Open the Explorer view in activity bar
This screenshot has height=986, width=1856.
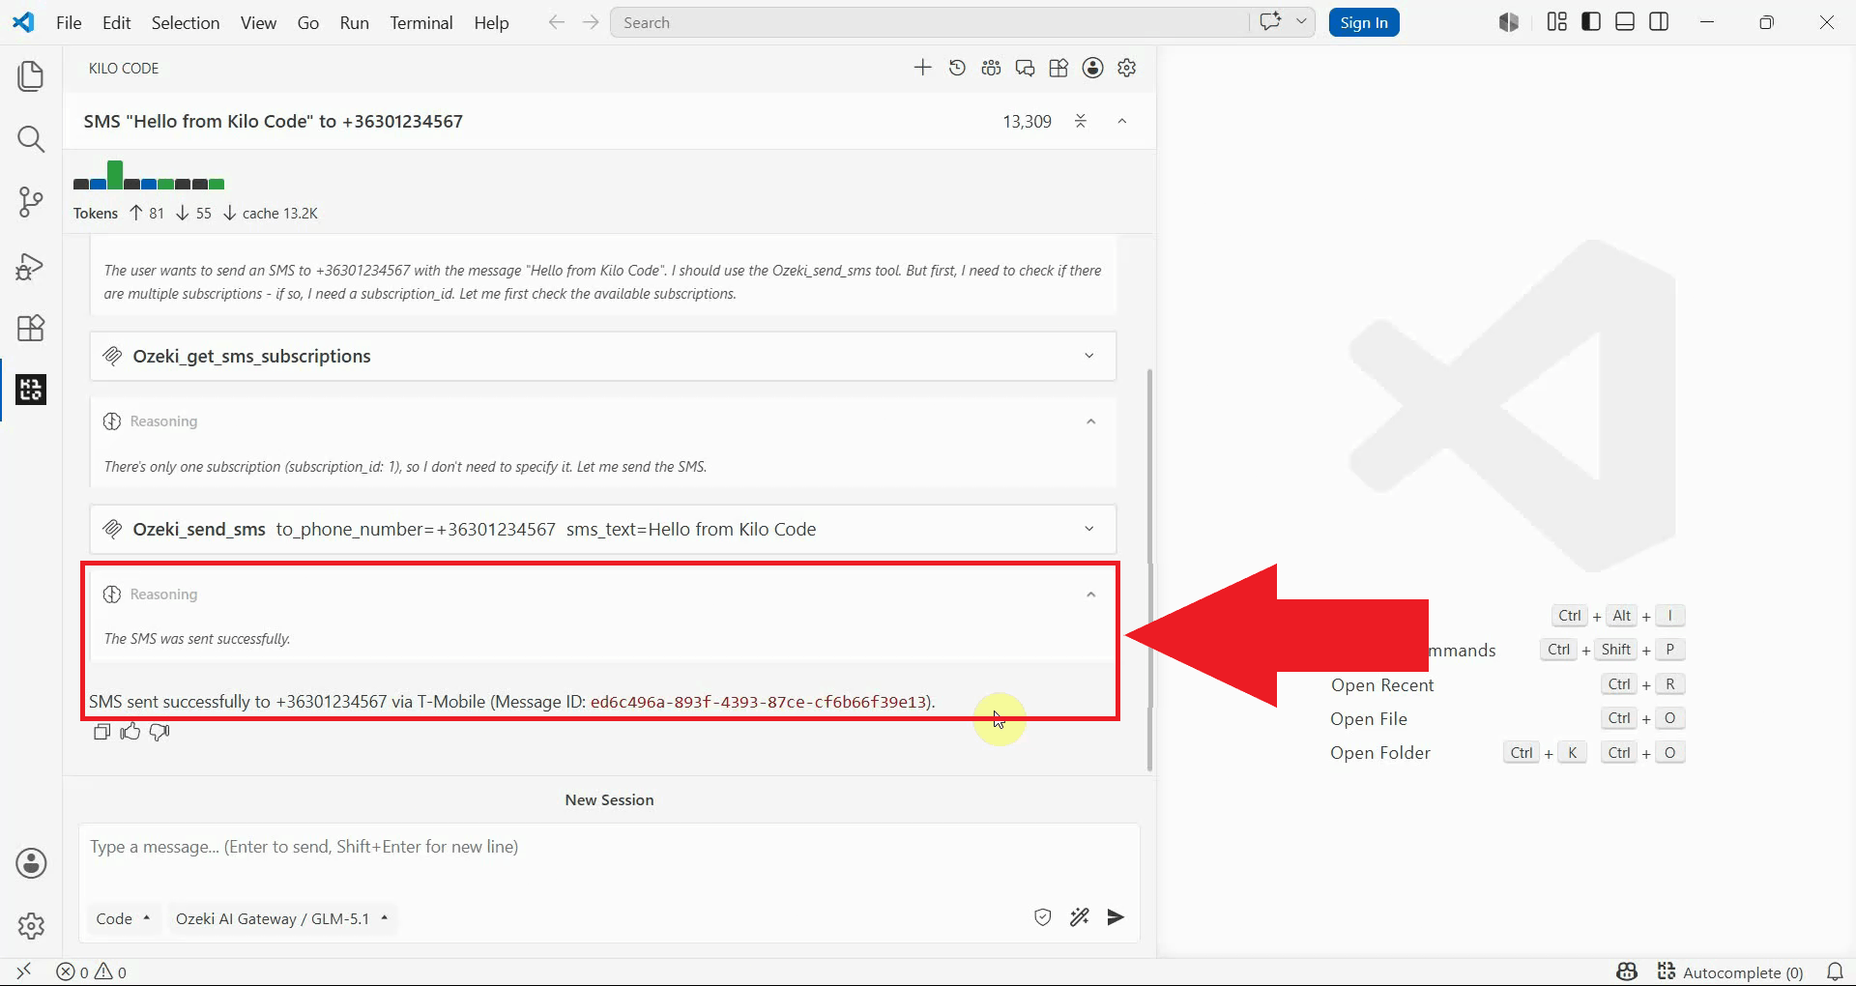coord(31,76)
